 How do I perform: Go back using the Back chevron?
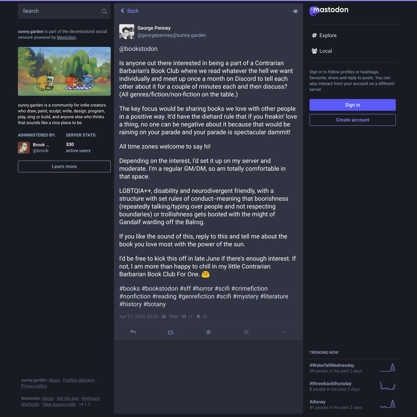(x=130, y=11)
